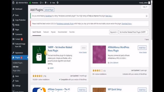Open YARPP – Yet Another Related Posts Plugin title

60,49
